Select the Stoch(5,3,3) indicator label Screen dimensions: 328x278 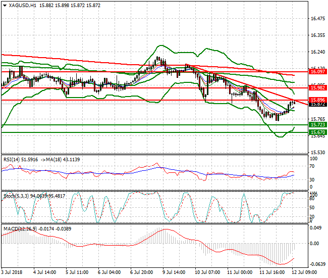click(16, 194)
